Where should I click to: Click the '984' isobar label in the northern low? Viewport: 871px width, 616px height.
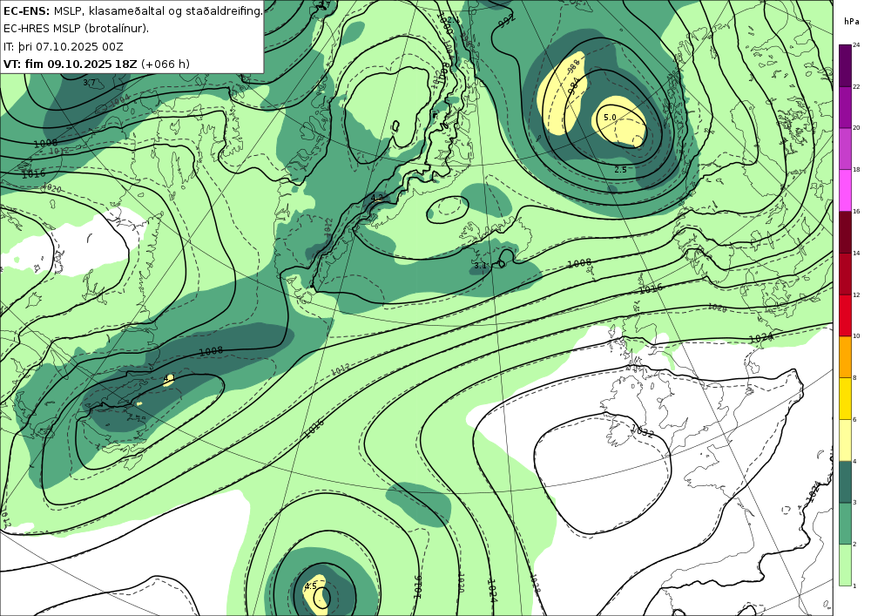point(575,86)
